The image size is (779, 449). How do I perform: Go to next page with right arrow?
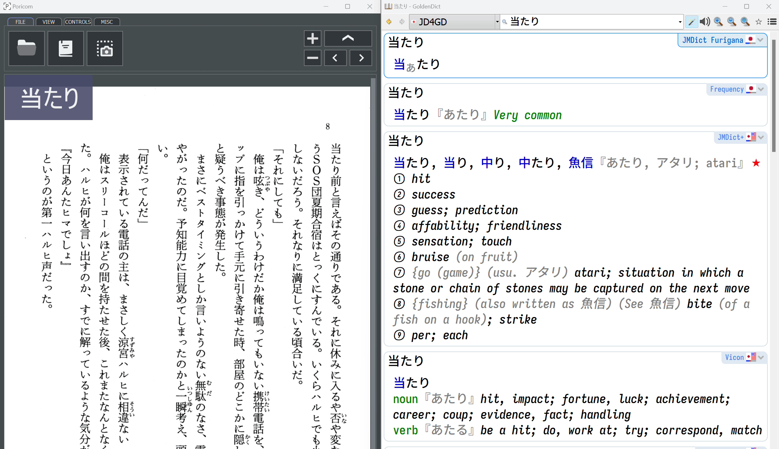coord(361,58)
